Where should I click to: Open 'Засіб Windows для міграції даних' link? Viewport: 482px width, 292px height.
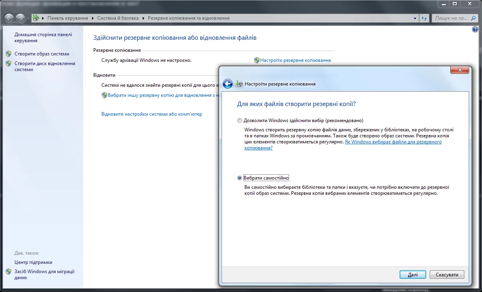point(45,274)
